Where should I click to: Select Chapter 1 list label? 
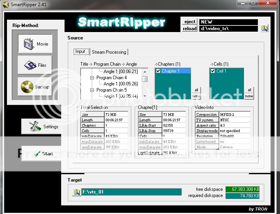(x=170, y=71)
